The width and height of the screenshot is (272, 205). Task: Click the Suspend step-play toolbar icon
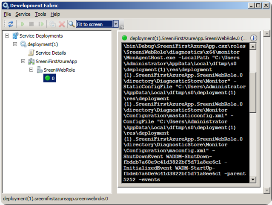click(41, 24)
